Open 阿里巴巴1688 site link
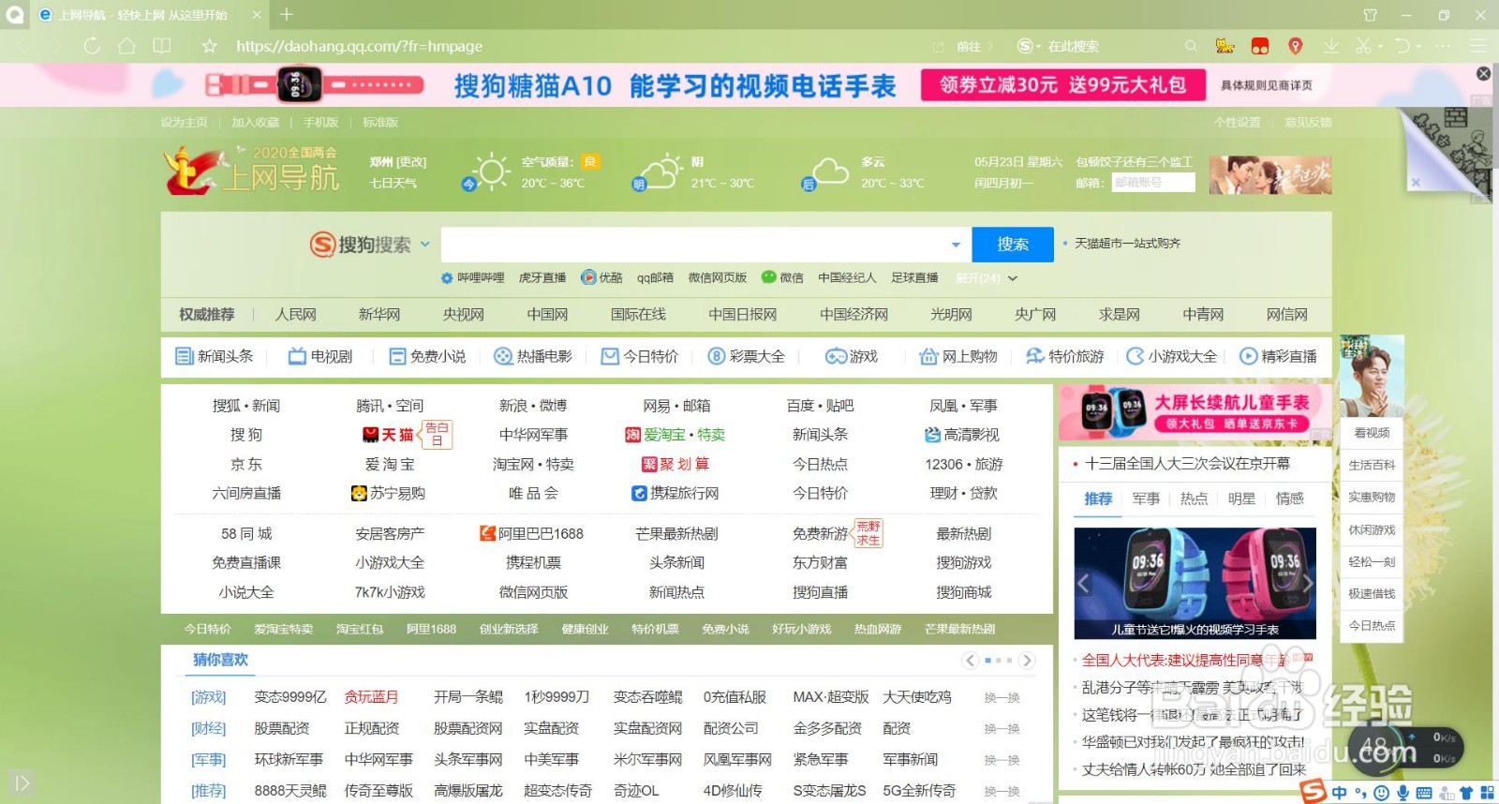 tap(532, 533)
